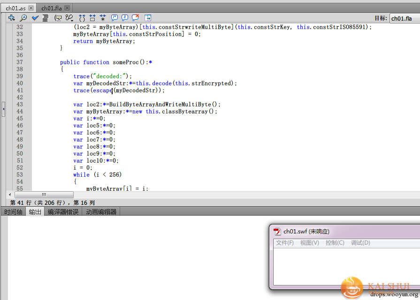
Task: Open the 时间轴 (Timeline) panel tab
Action: pyautogui.click(x=13, y=212)
